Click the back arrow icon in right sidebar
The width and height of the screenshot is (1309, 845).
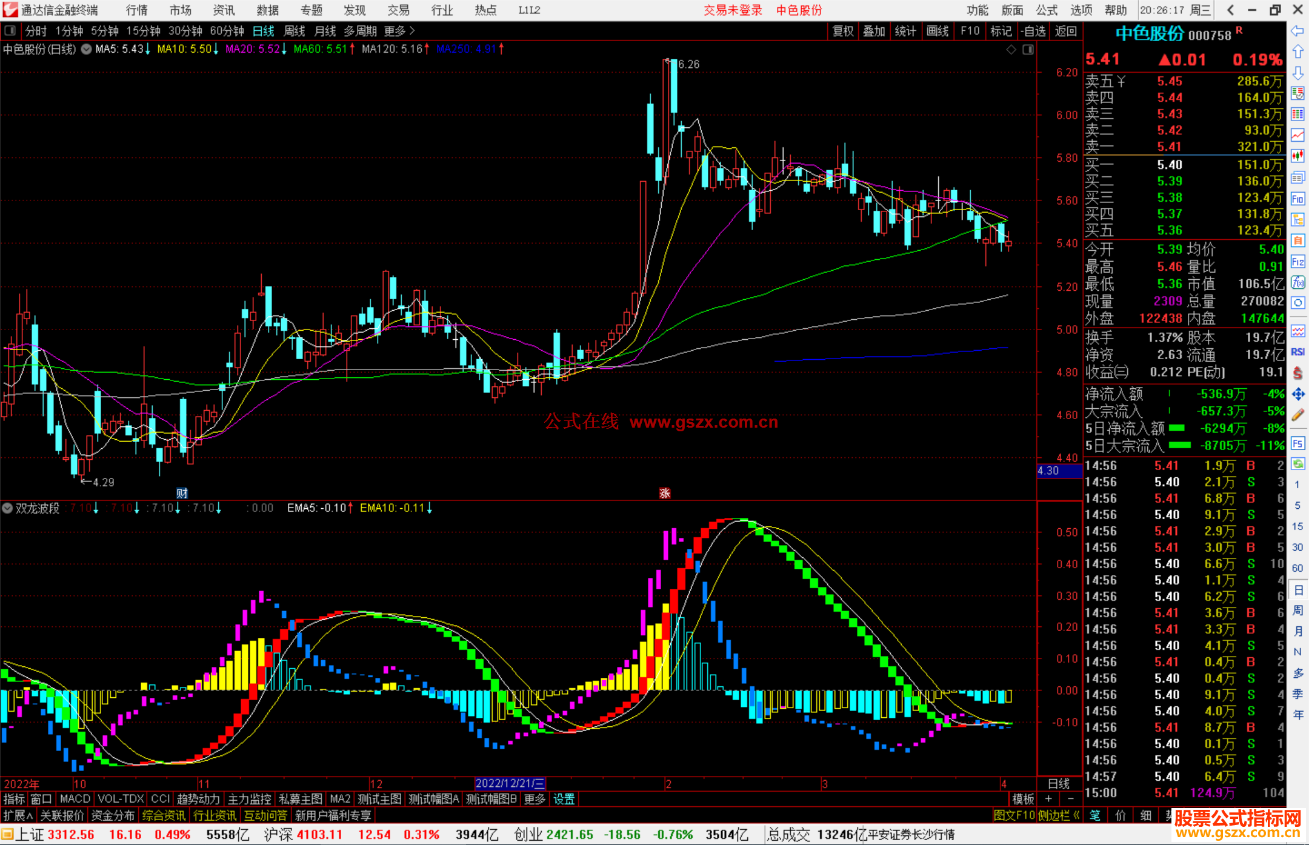(1297, 31)
